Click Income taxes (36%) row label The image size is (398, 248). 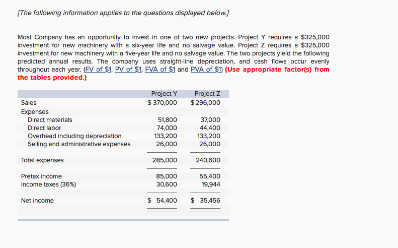coord(48,184)
